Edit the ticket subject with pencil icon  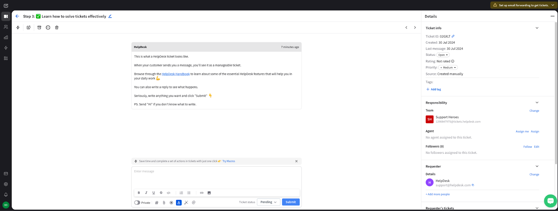[110, 16]
